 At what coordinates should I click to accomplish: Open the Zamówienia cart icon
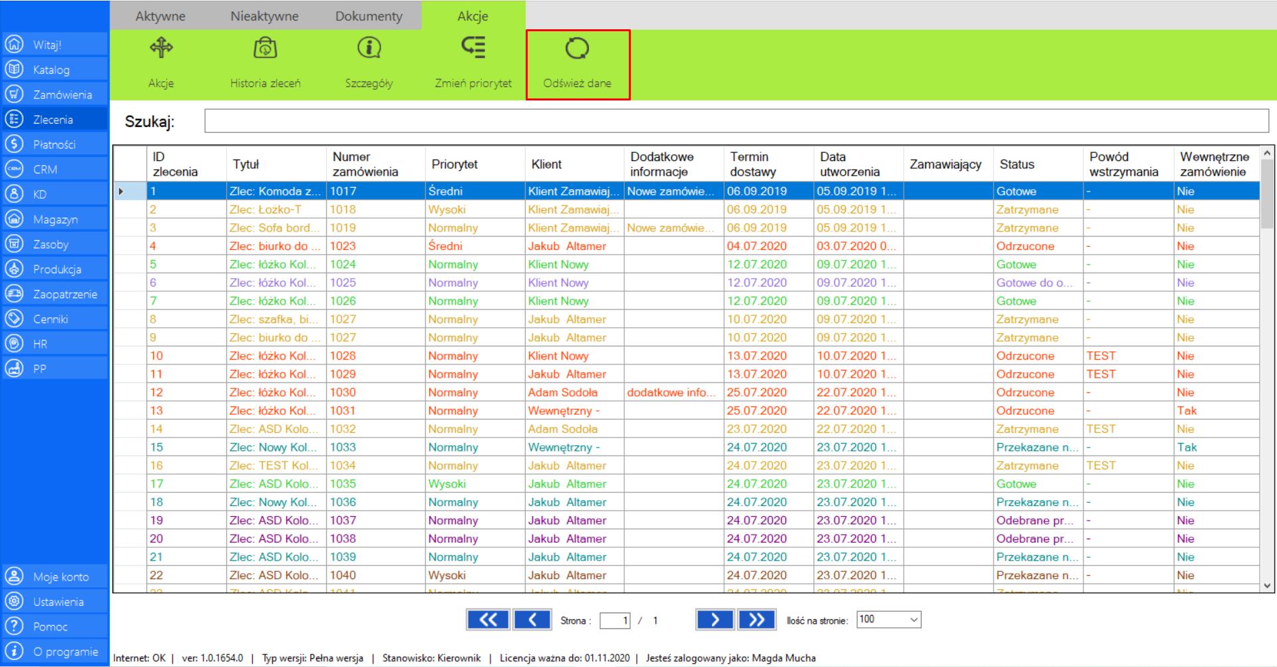(x=13, y=94)
